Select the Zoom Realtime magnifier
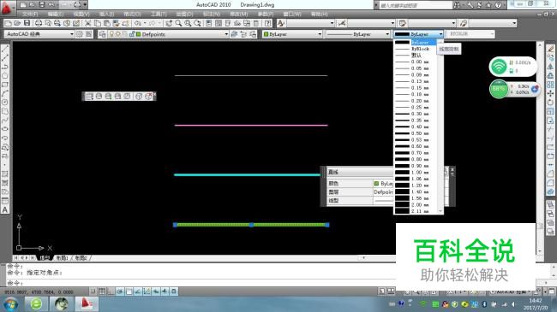 [178, 23]
